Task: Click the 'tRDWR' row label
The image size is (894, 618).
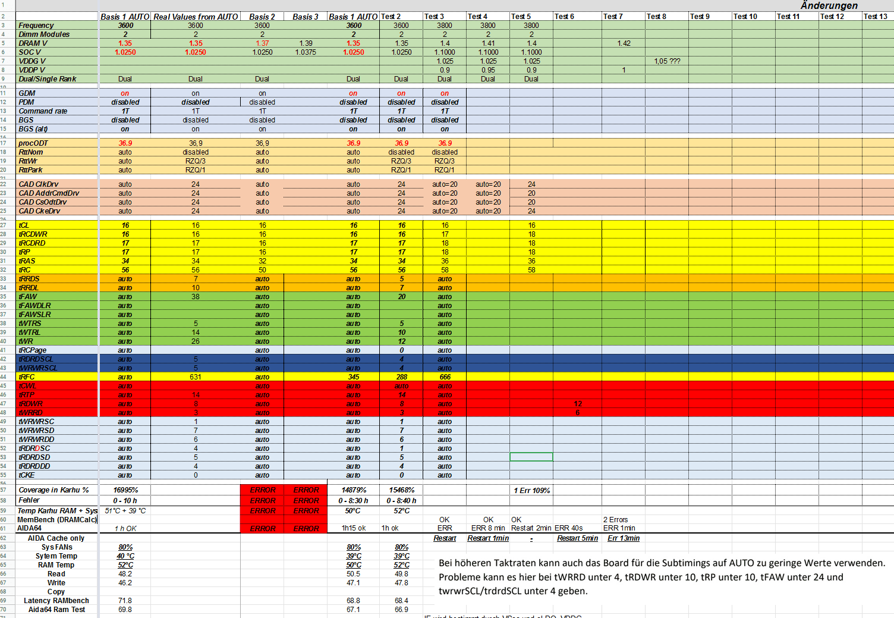Action: [30, 404]
